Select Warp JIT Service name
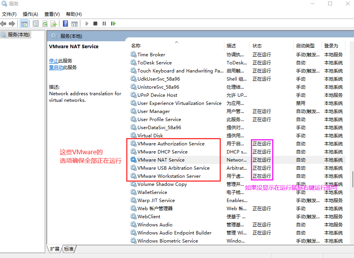This screenshot has height=258, width=354. (x=156, y=200)
